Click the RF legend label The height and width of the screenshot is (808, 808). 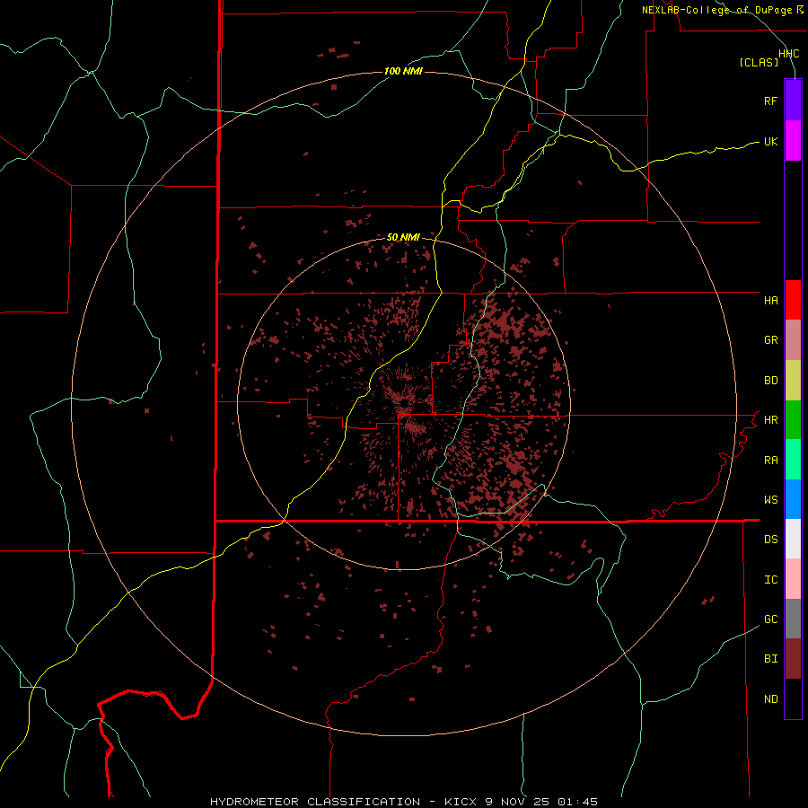770,101
